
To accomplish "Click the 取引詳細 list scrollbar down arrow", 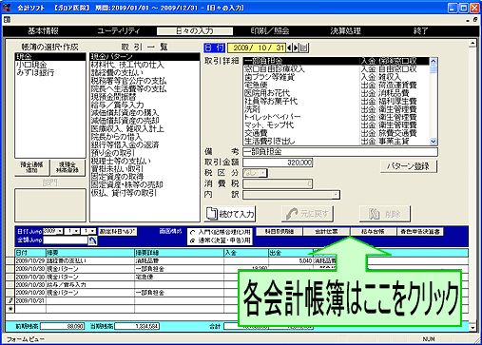I will tap(434, 142).
